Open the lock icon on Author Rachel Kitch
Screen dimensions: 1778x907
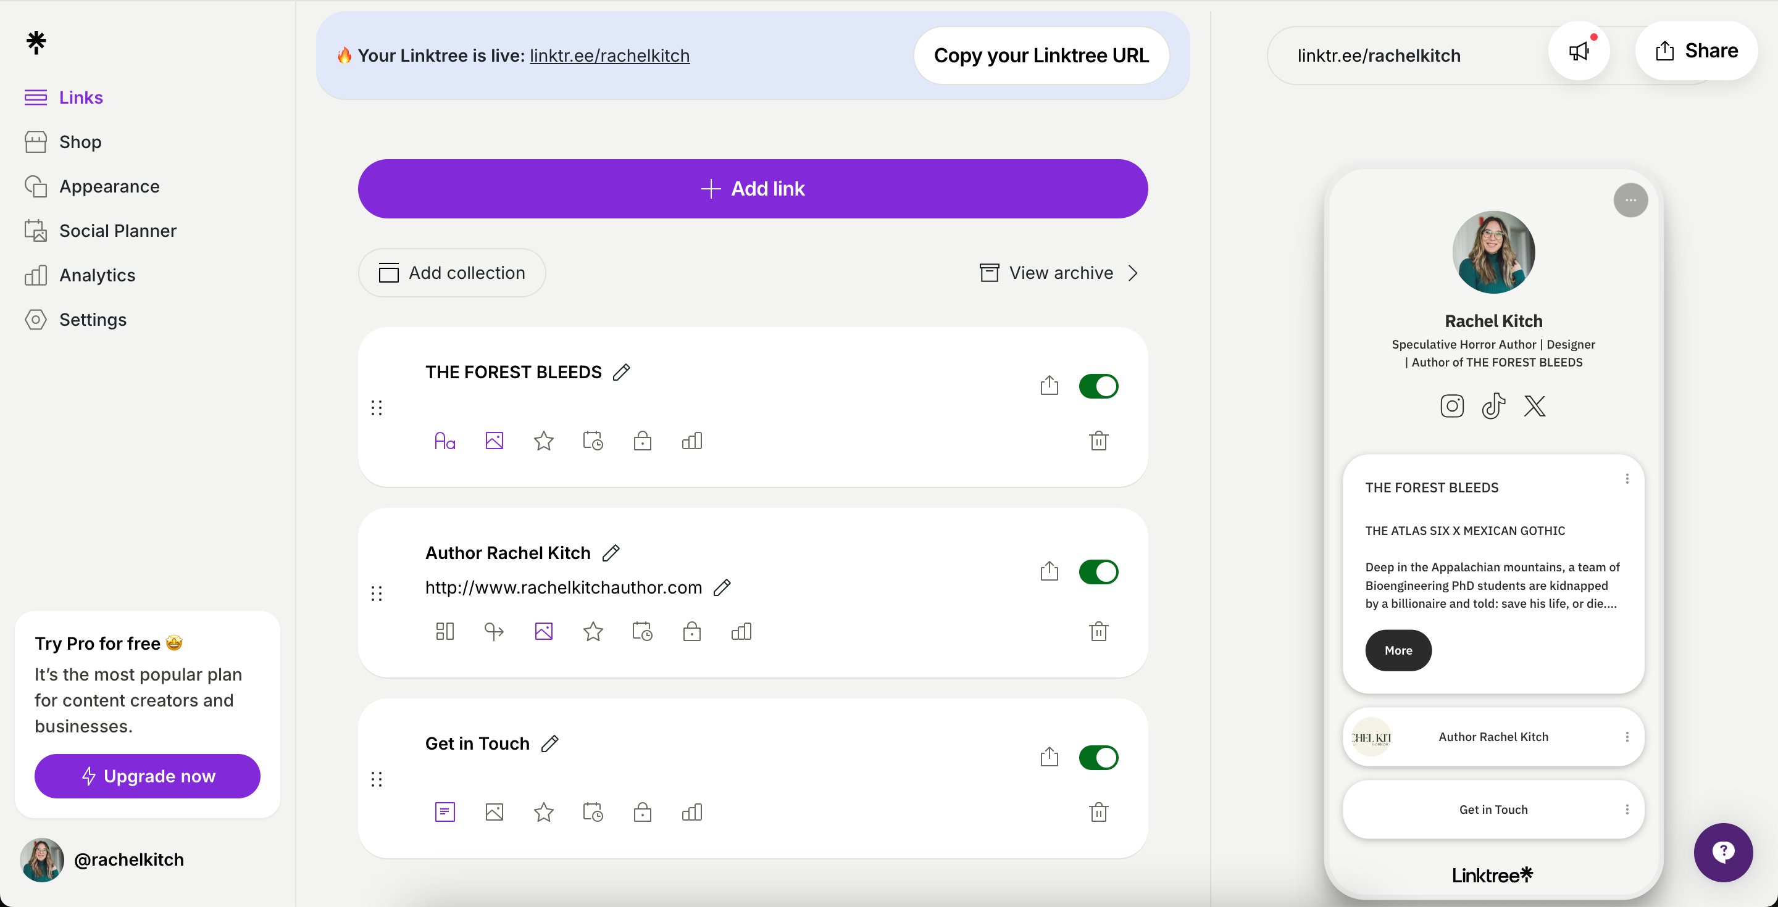[x=691, y=631]
